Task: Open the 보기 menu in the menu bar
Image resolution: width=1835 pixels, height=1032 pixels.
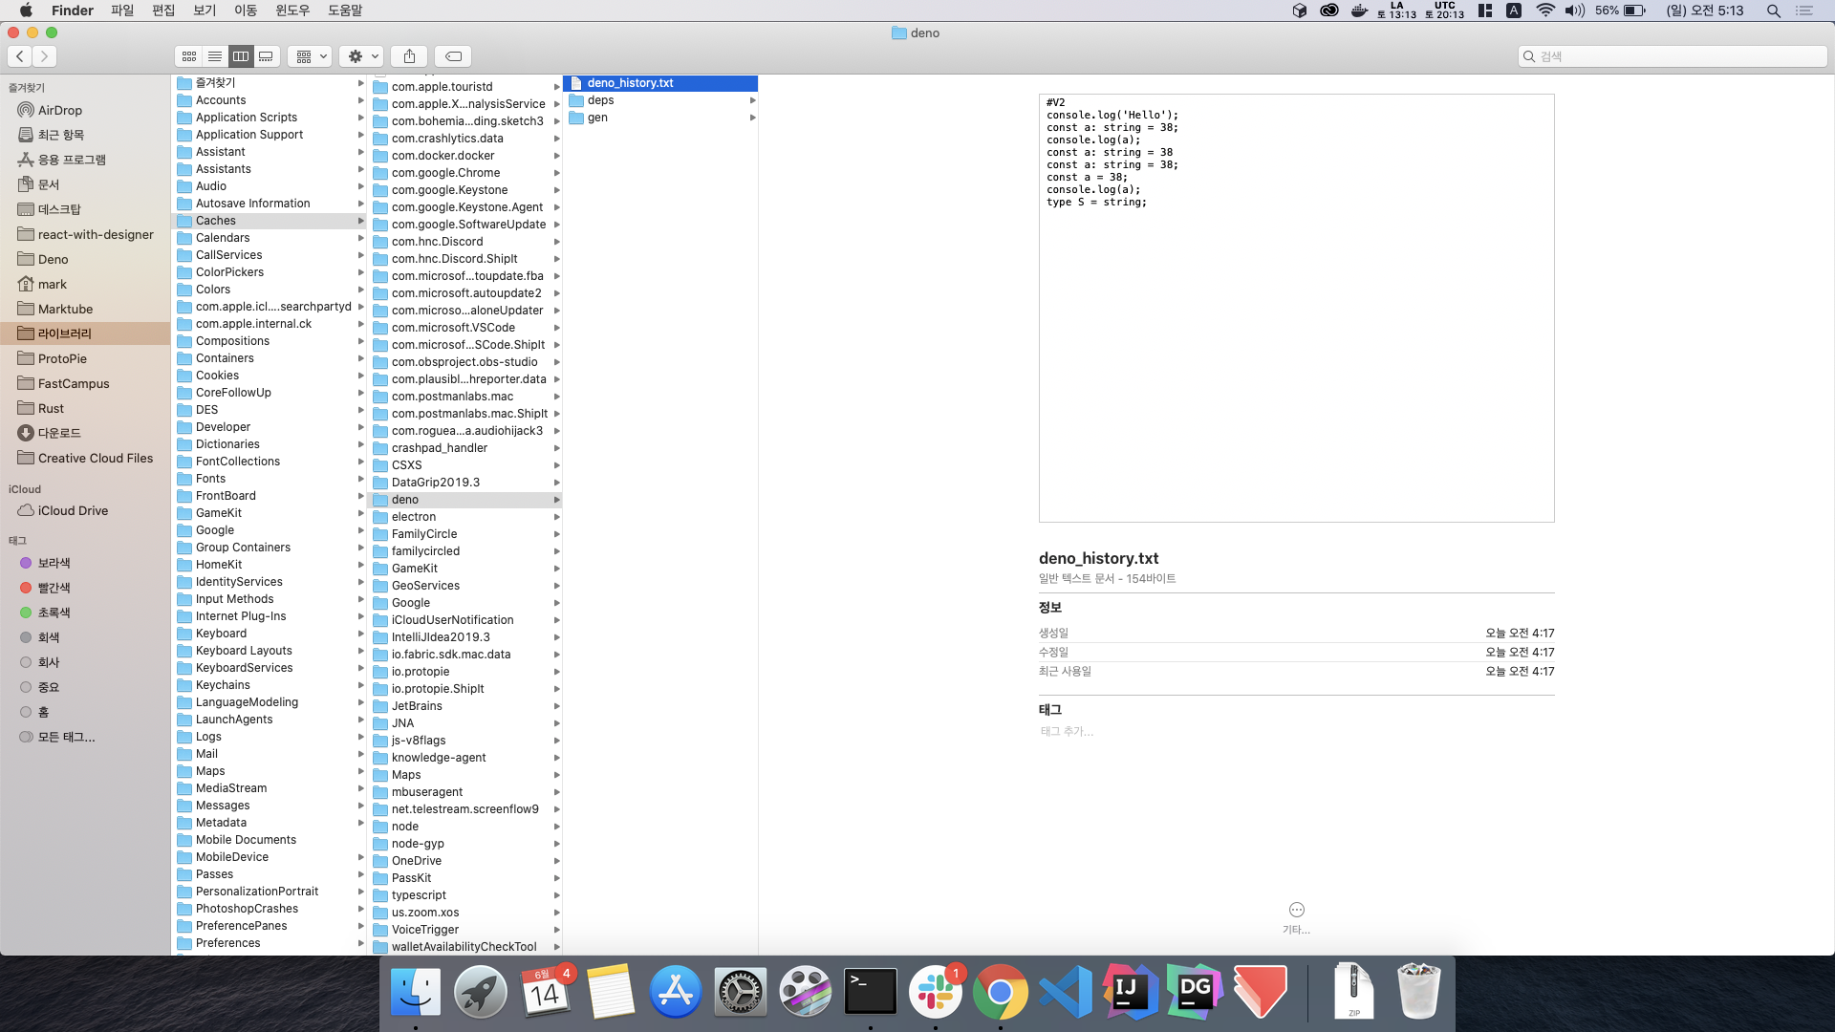Action: point(205,11)
